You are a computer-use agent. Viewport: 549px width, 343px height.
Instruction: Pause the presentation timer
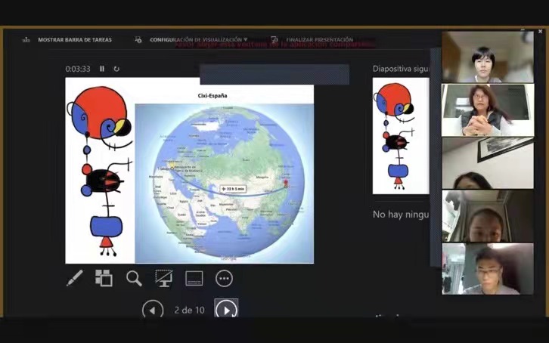[x=102, y=69]
